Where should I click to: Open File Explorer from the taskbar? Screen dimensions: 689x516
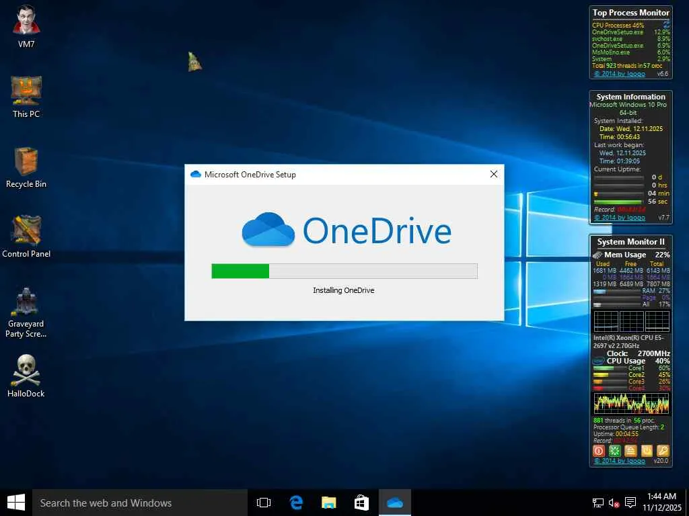[x=328, y=503]
